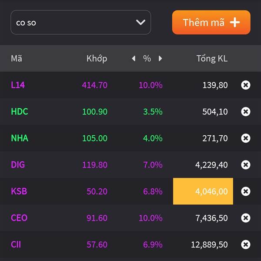Open the HDC stock ticker
261x261 pixels.
[20, 111]
